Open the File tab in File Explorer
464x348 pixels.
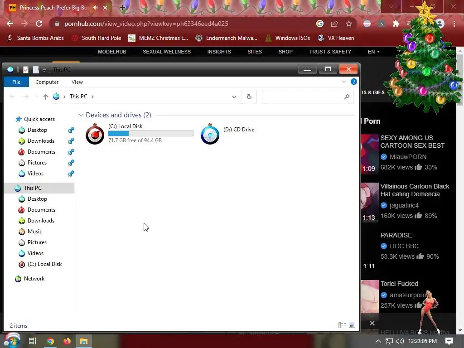point(16,82)
